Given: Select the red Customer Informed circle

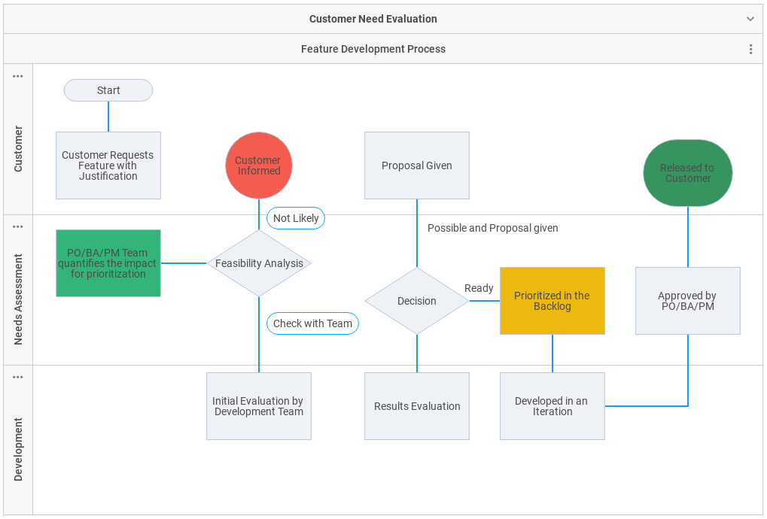Looking at the screenshot, I should click(x=259, y=165).
